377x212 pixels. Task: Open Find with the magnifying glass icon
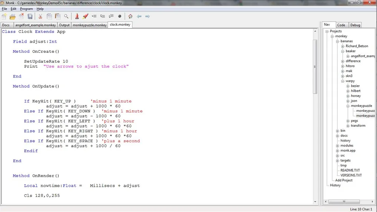click(66, 17)
